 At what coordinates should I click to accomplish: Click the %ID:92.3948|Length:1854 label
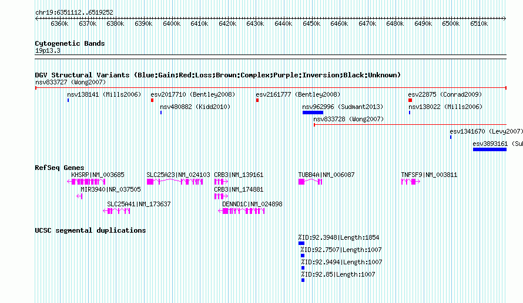(x=338, y=237)
